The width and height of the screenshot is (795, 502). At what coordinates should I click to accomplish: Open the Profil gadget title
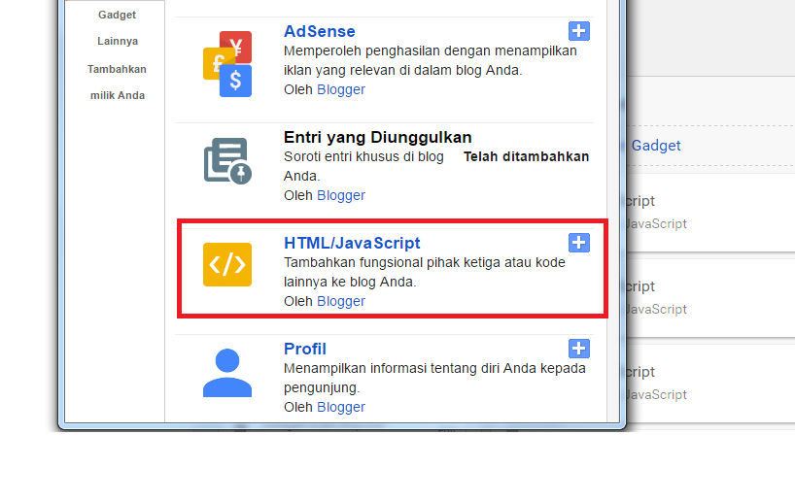click(x=305, y=349)
